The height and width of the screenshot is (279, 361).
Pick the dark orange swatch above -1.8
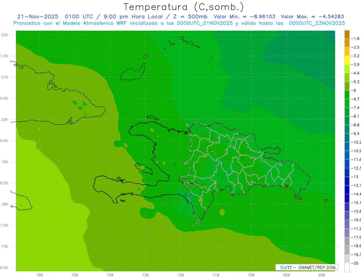click(347, 34)
